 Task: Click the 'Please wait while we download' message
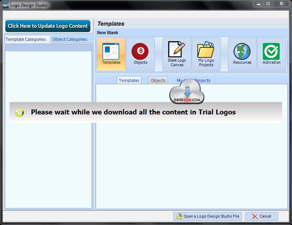pos(133,112)
